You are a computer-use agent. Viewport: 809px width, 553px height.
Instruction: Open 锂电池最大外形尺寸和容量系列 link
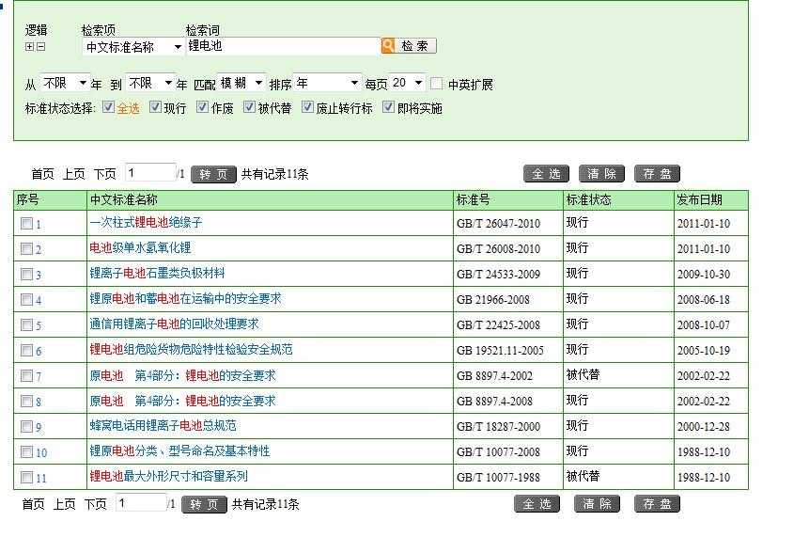point(169,476)
